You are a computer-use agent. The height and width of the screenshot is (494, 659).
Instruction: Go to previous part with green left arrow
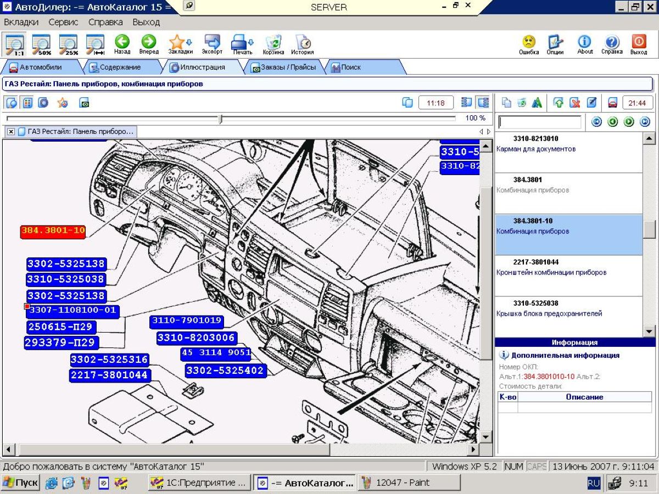pos(613,122)
